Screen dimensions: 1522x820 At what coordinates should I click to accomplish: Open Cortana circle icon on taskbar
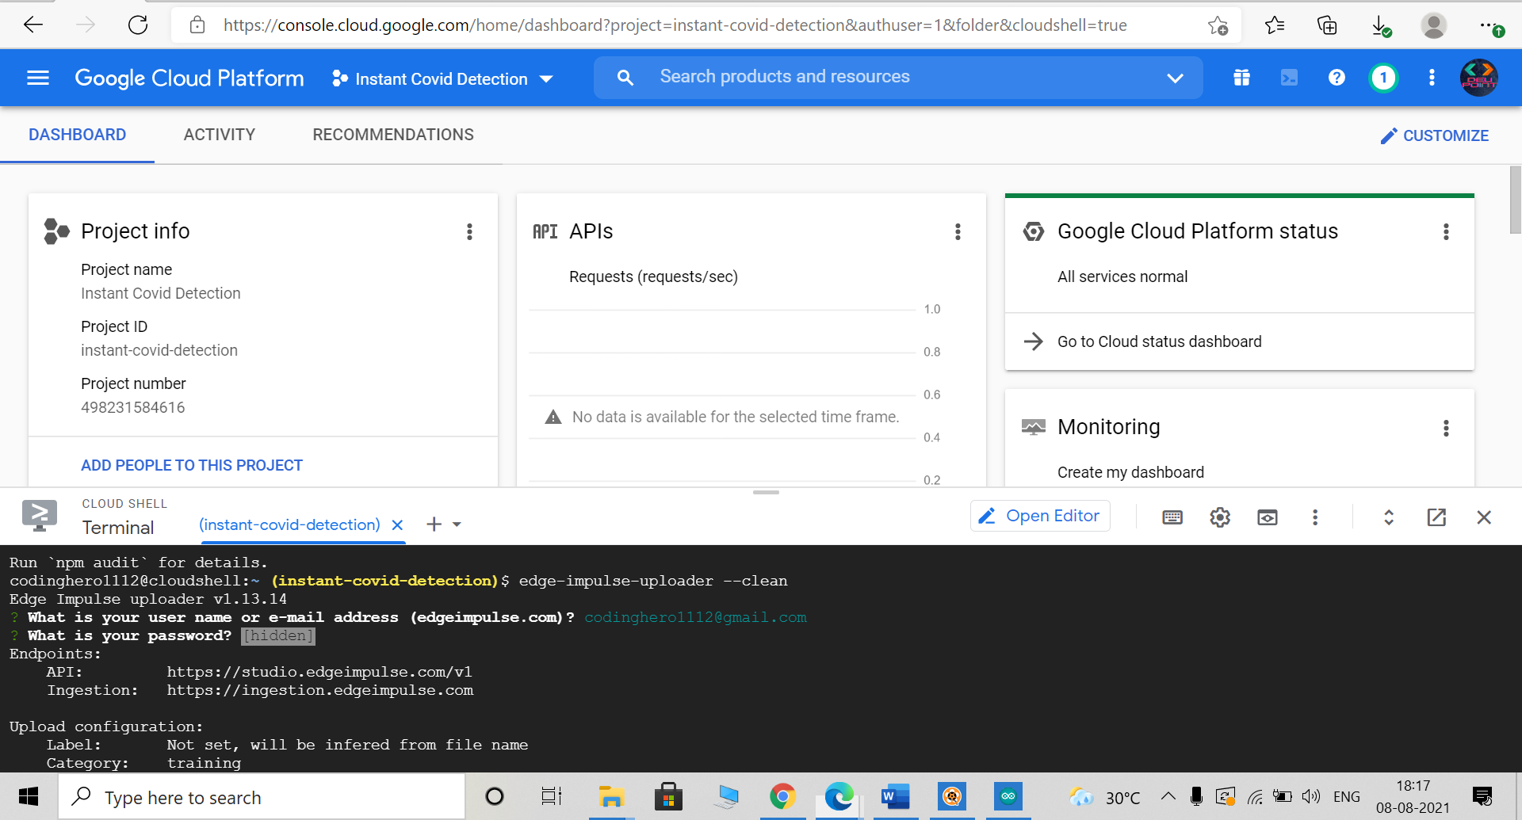[495, 796]
